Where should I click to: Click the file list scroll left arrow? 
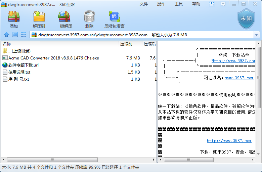click(4, 160)
